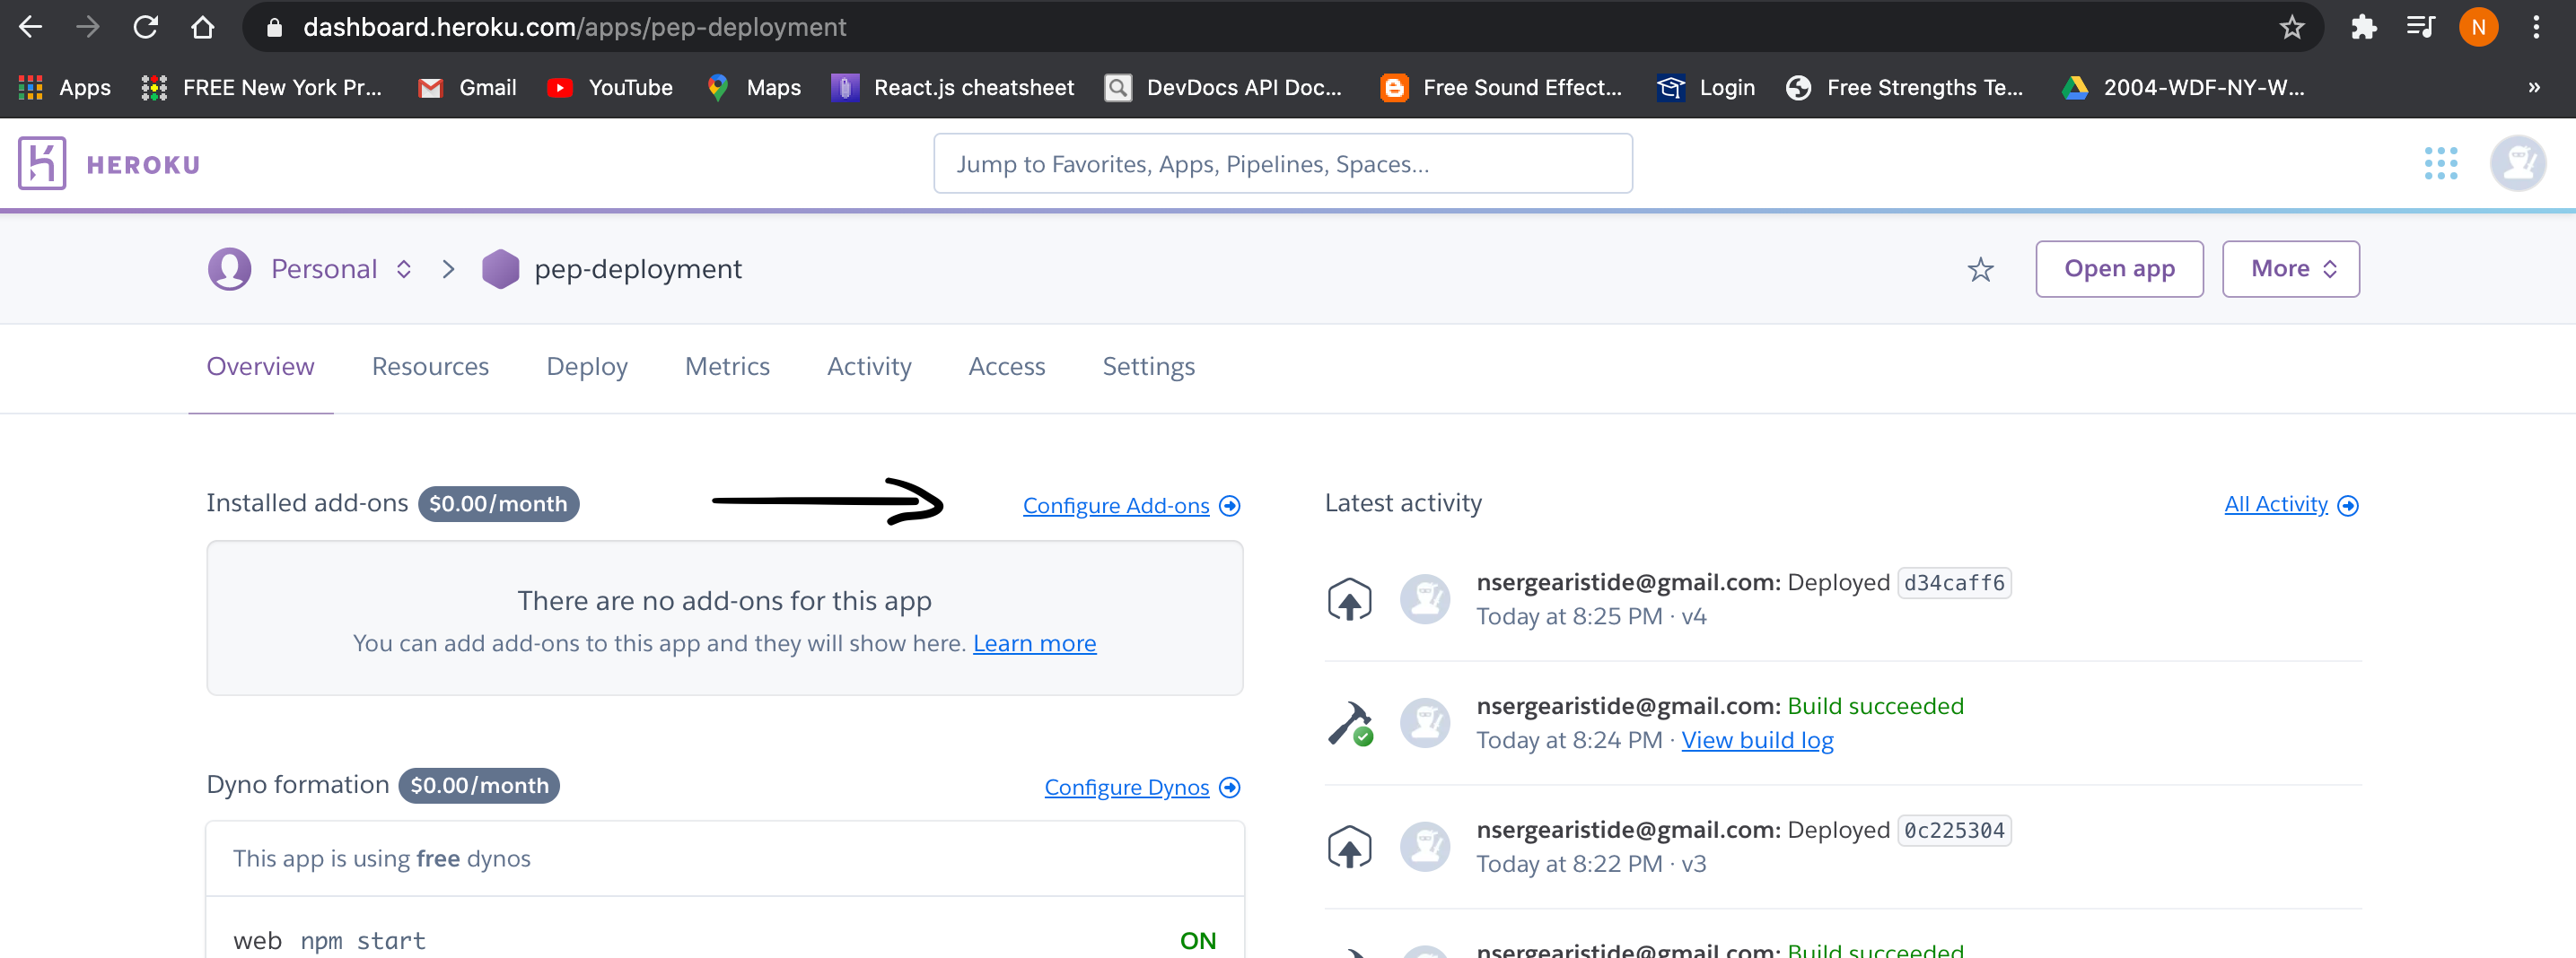Click the Configure Add-ons link
This screenshot has width=2576, height=958.
(x=1116, y=506)
